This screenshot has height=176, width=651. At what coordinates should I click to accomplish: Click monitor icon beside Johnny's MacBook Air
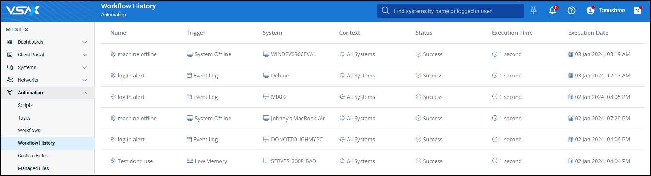266,118
